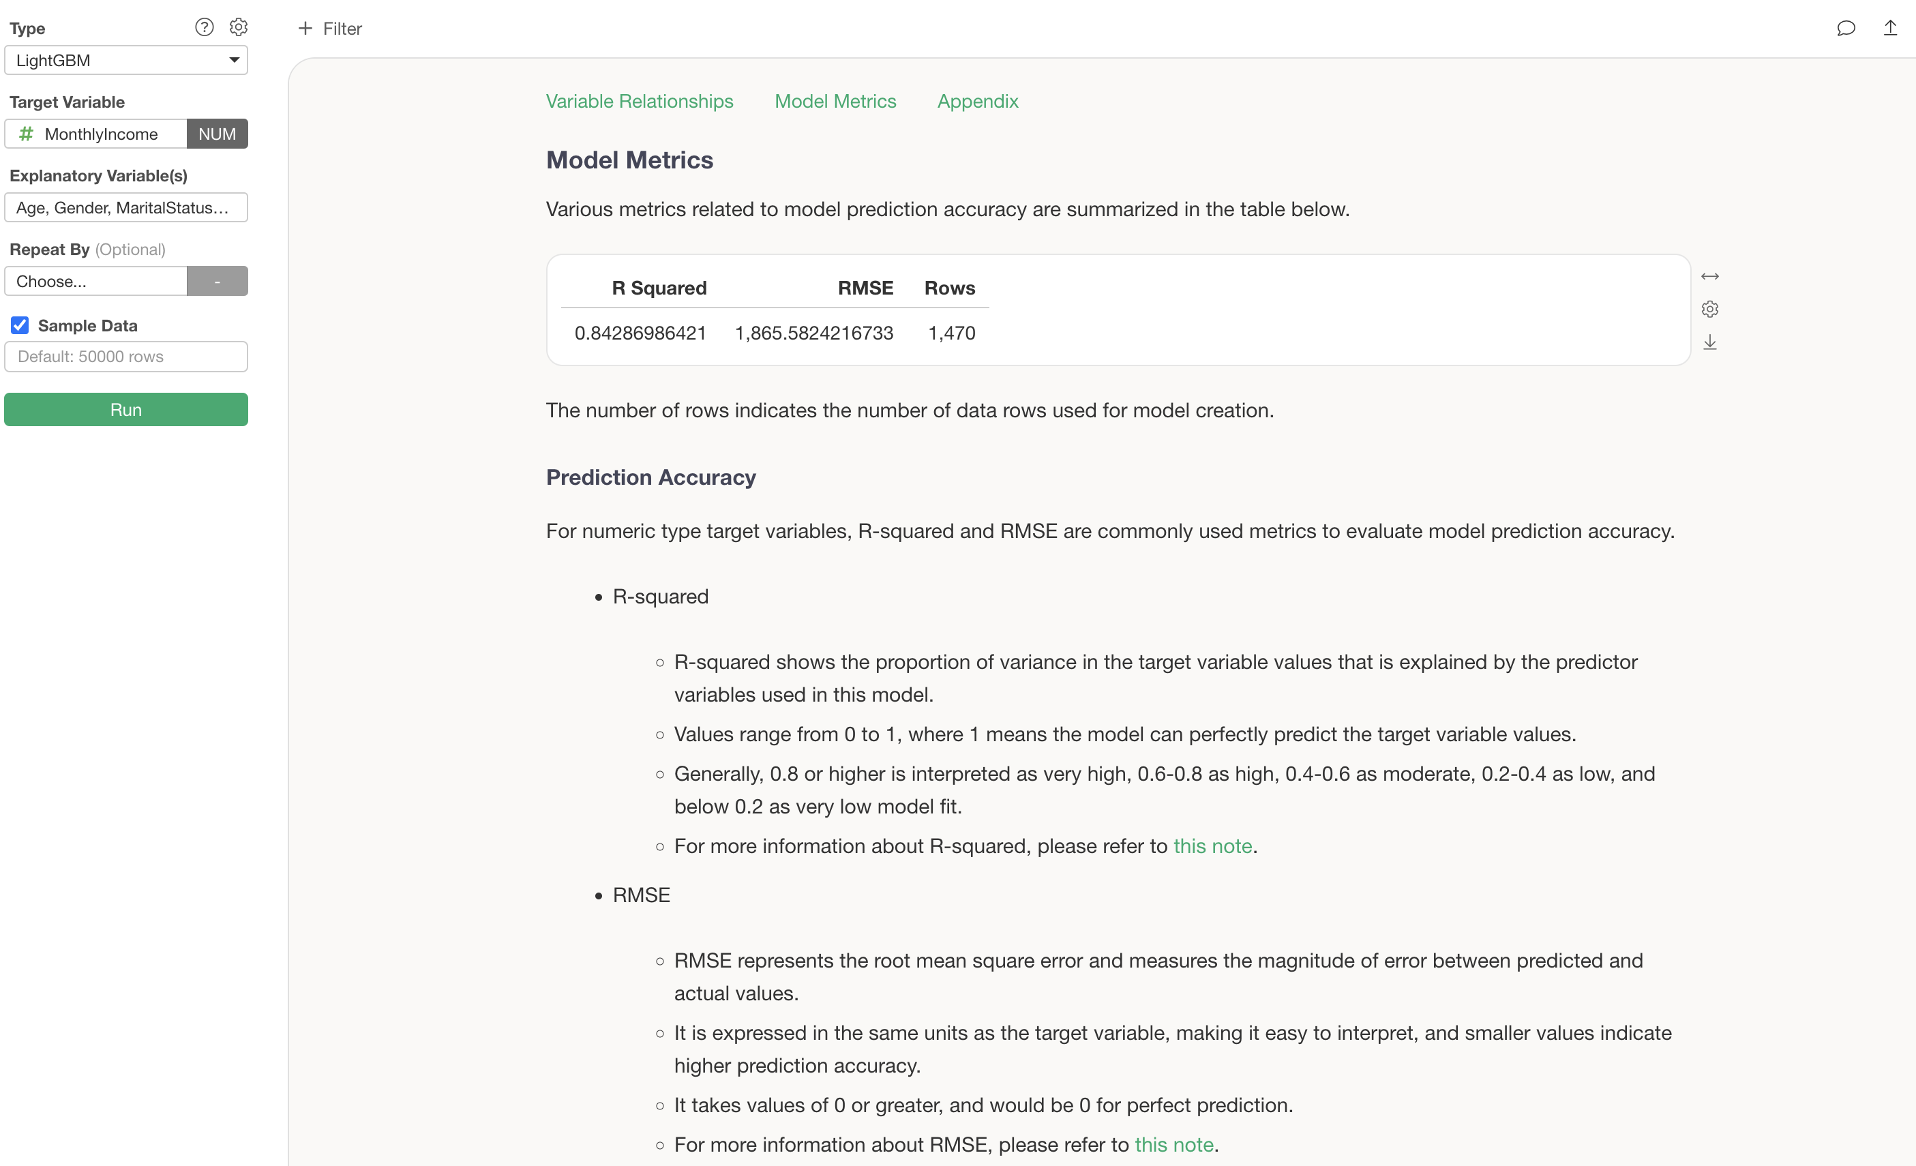The image size is (1916, 1166).
Task: Jump to the Appendix tab
Action: 978,101
